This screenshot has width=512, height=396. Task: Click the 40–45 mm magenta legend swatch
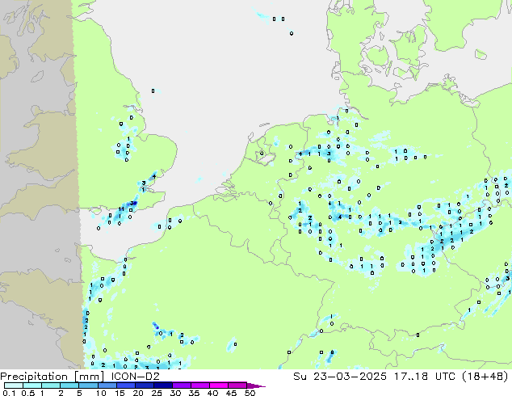pos(219,385)
